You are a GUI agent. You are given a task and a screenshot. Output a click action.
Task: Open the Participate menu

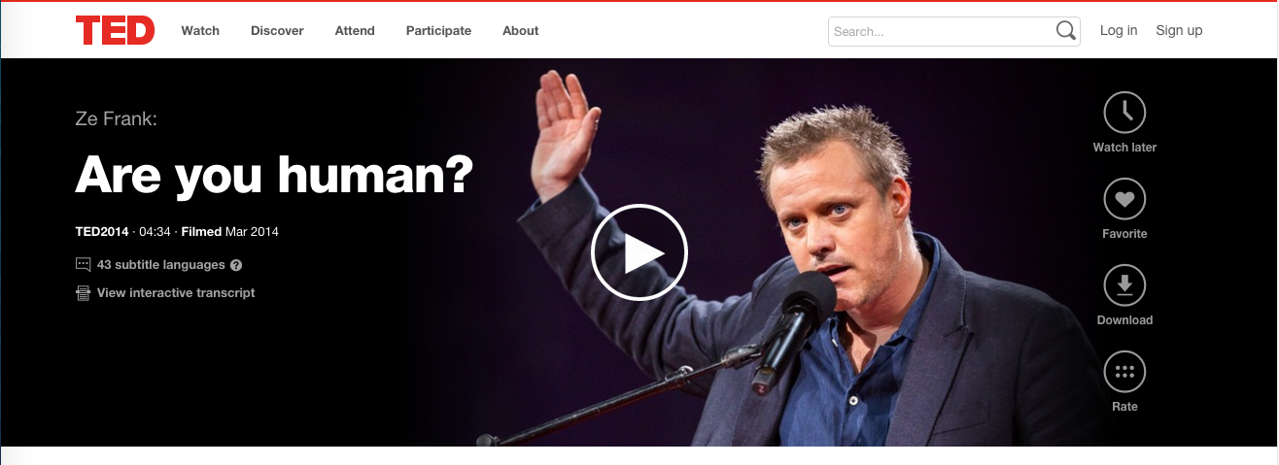pyautogui.click(x=438, y=31)
